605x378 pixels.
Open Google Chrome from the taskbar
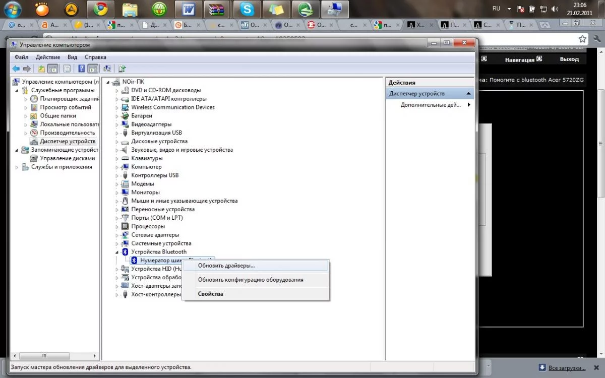point(101,9)
